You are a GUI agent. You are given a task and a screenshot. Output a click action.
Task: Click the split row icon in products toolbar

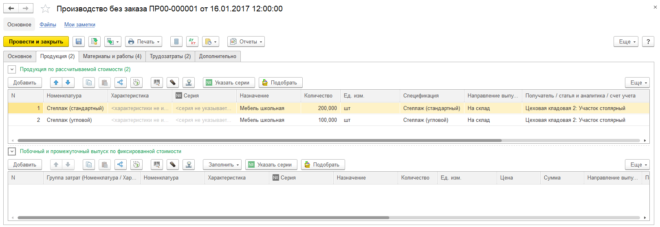[x=120, y=82]
